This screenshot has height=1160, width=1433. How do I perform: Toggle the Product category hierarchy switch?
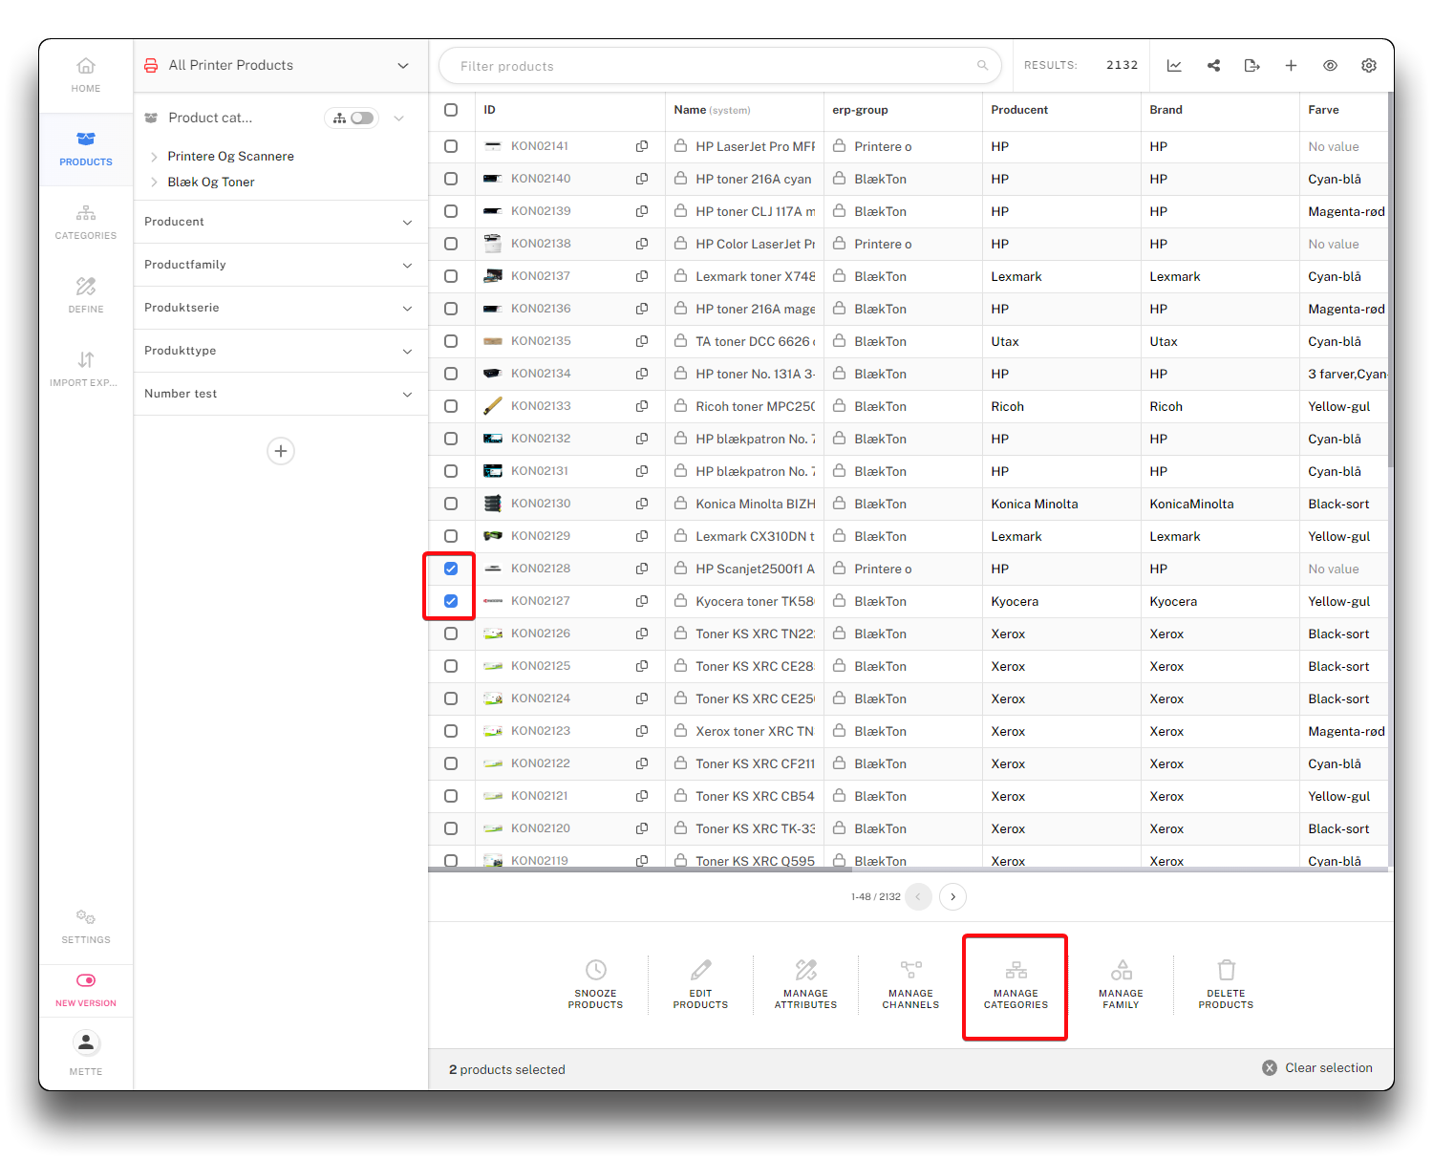point(361,118)
